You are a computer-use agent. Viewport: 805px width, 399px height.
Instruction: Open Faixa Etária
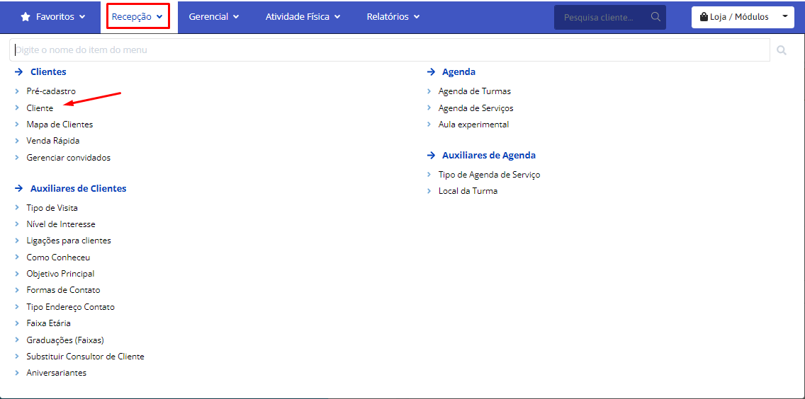tap(49, 323)
